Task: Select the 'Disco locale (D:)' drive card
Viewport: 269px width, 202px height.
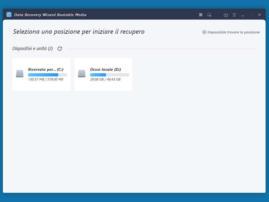Action: click(x=103, y=74)
